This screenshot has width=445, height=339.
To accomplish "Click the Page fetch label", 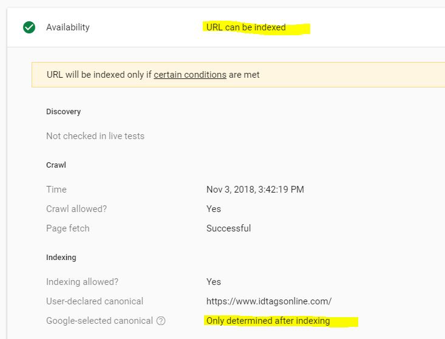I will (x=68, y=228).
